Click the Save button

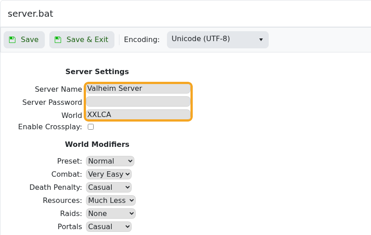point(24,40)
